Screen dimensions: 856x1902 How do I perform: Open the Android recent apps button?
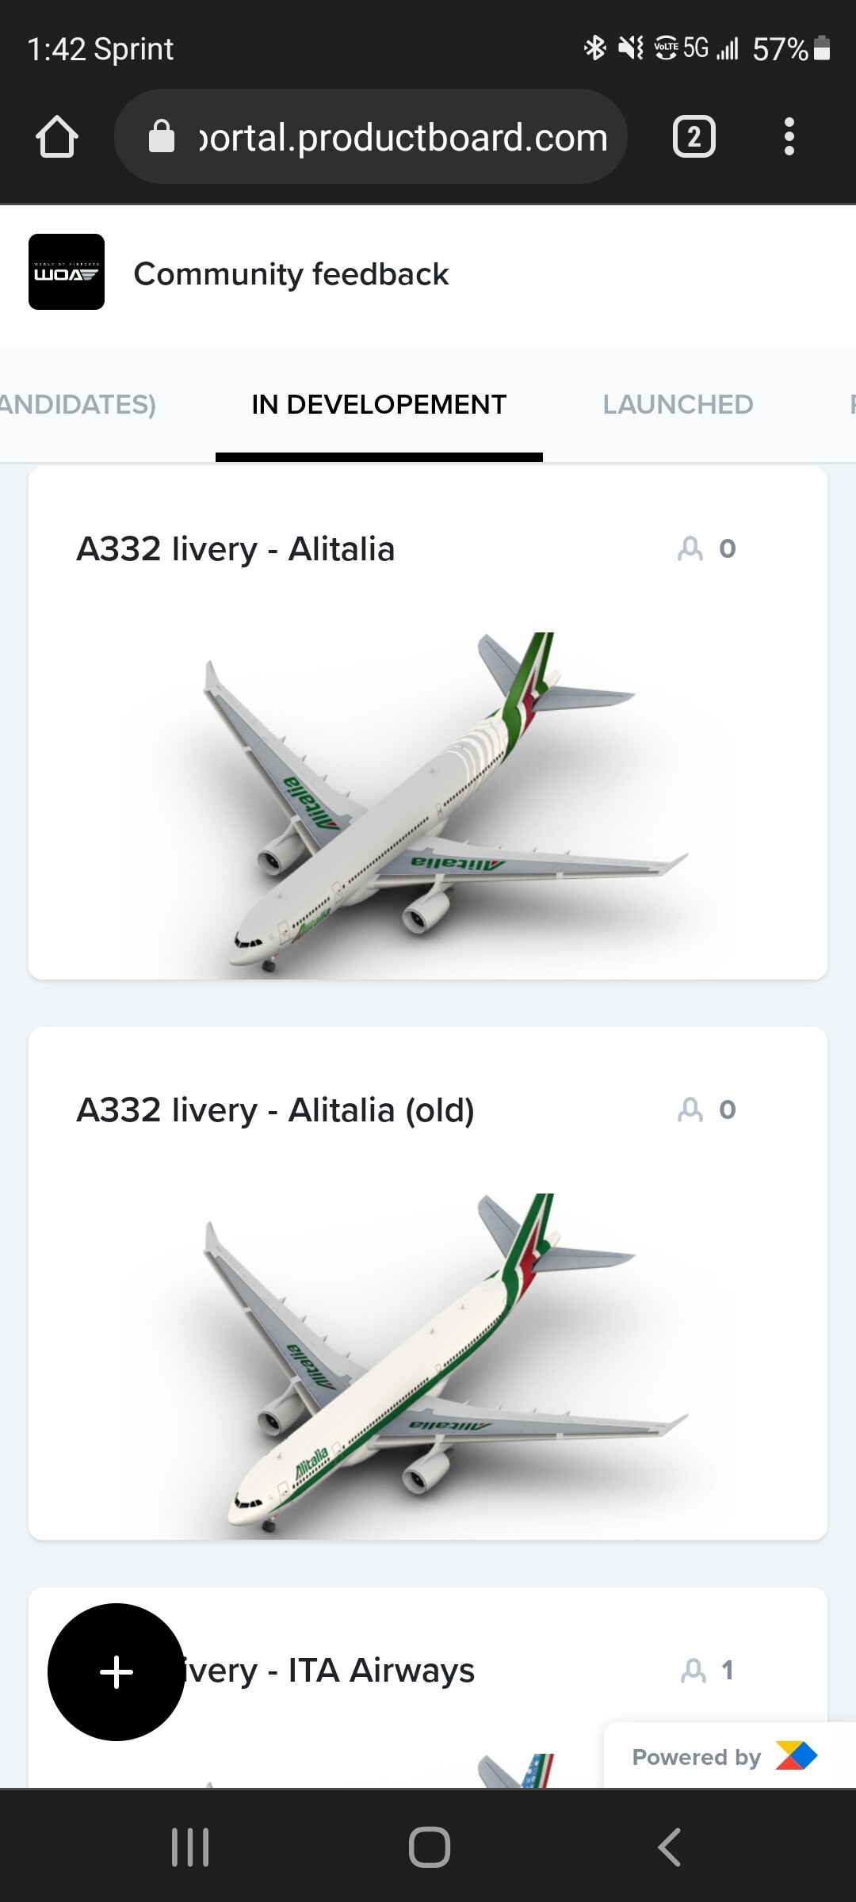point(190,1847)
